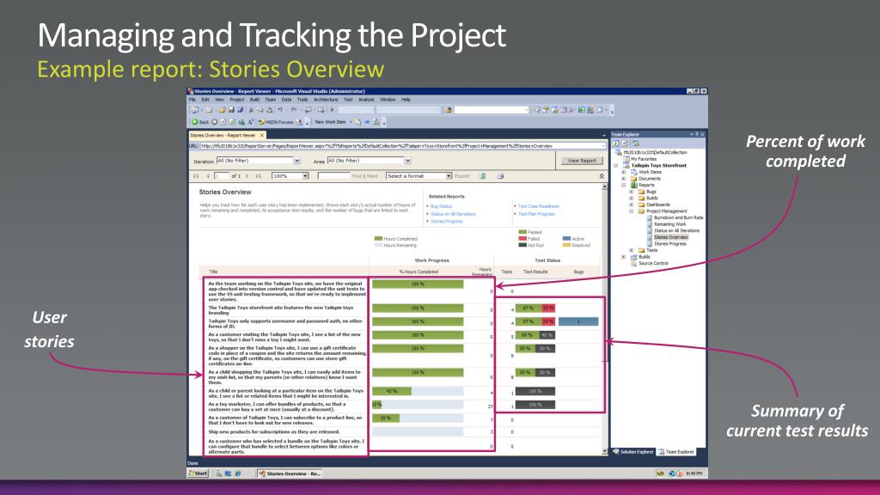The height and width of the screenshot is (495, 880).
Task: Expand the Bugs folder
Action: pos(632,192)
